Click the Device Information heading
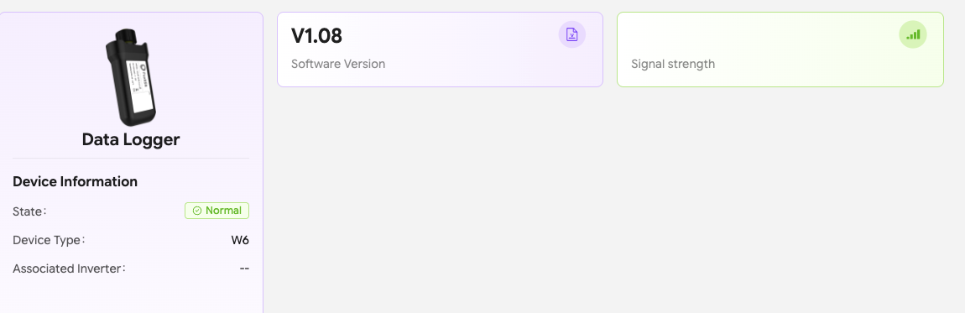Screen dimensions: 965x313 tap(75, 181)
